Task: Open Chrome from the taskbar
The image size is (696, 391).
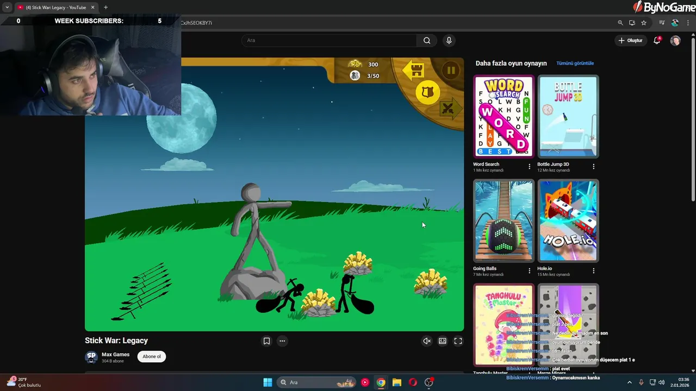Action: pos(381,382)
